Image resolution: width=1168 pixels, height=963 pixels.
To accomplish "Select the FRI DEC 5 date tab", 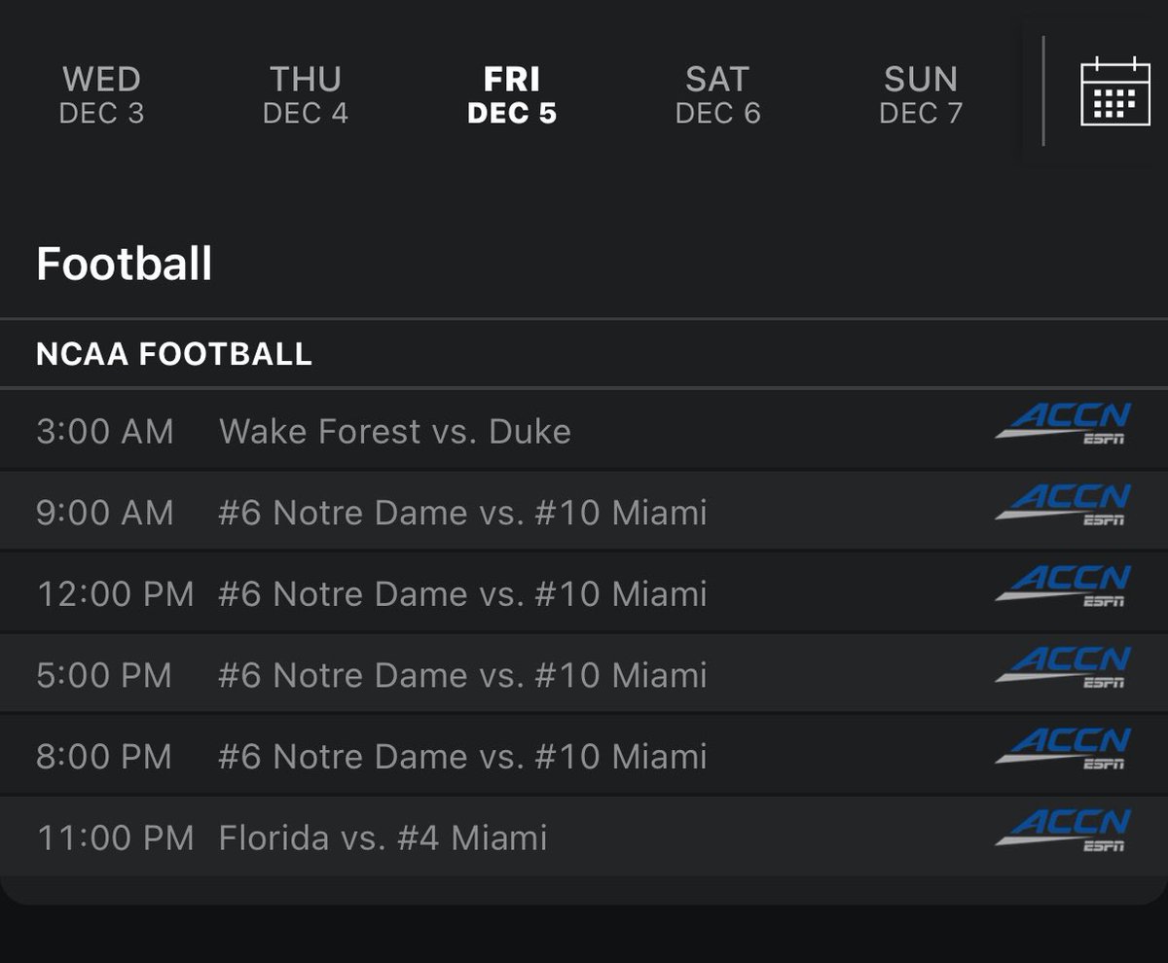I will pyautogui.click(x=512, y=94).
